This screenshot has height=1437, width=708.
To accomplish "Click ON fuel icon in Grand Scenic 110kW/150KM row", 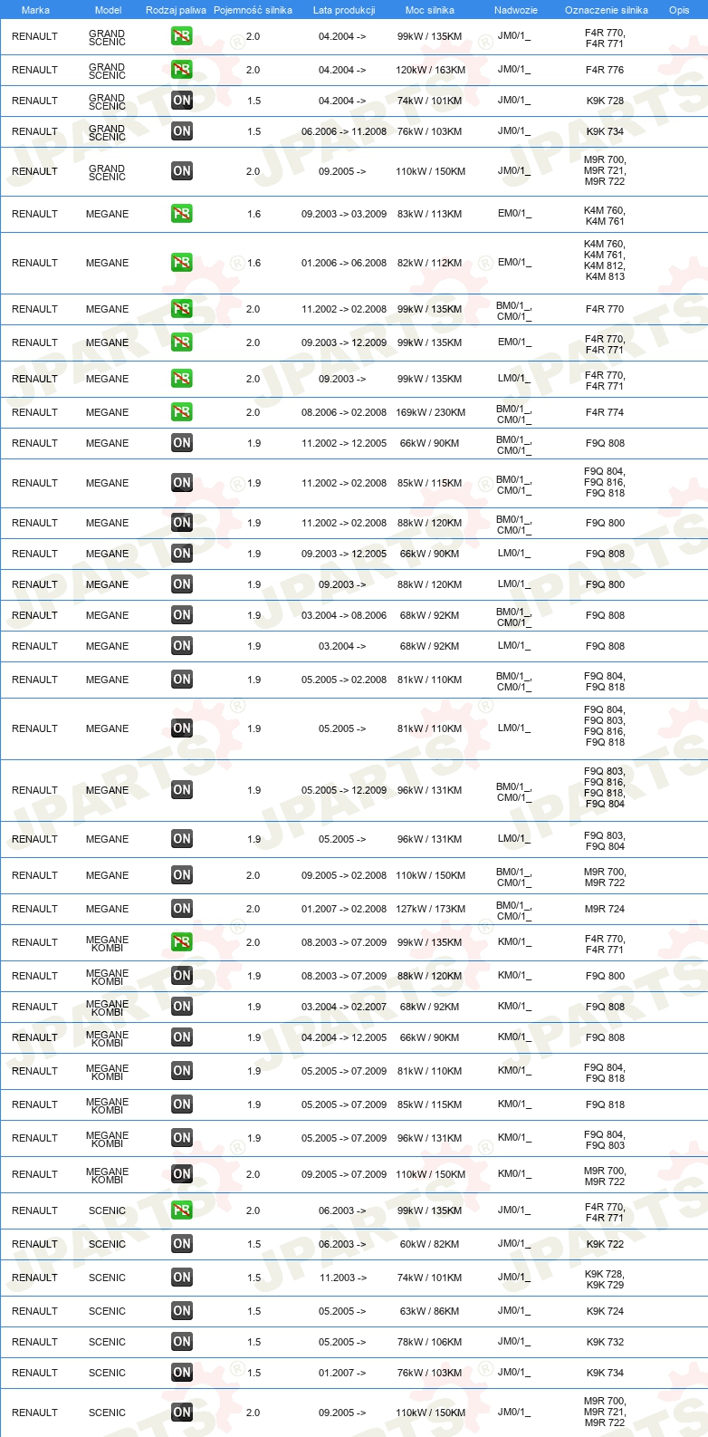I will coord(181,171).
